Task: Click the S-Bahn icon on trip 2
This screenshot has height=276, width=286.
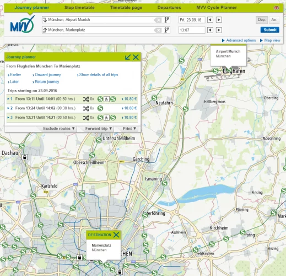Action: (x=100, y=108)
